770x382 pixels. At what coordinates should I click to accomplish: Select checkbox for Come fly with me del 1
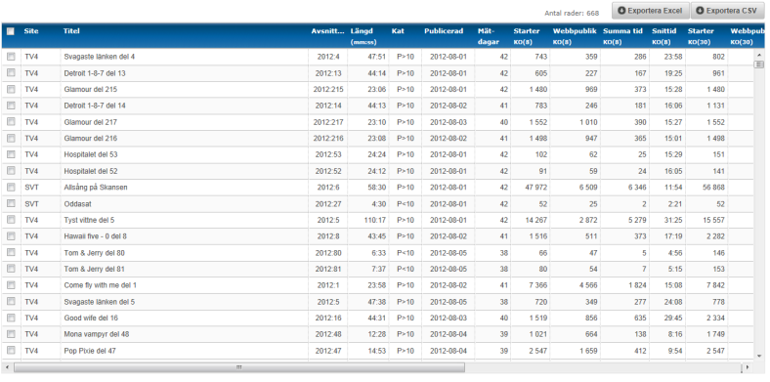pos(11,284)
